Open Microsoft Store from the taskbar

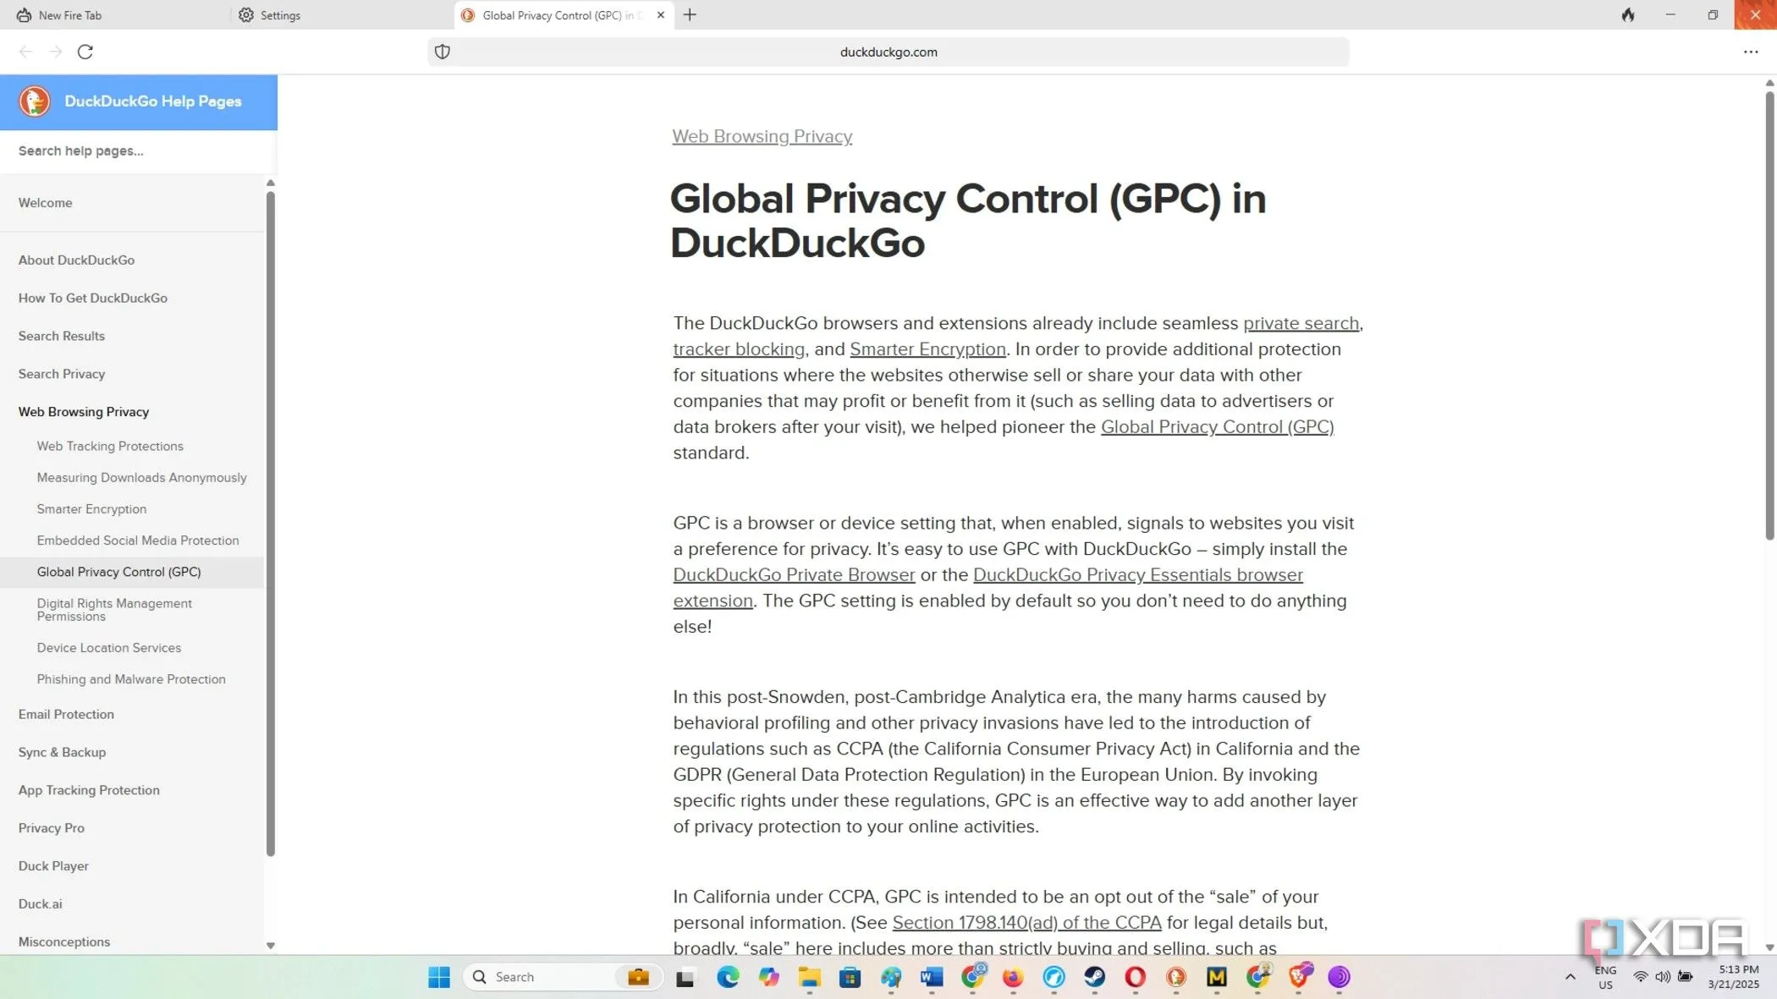pyautogui.click(x=850, y=977)
